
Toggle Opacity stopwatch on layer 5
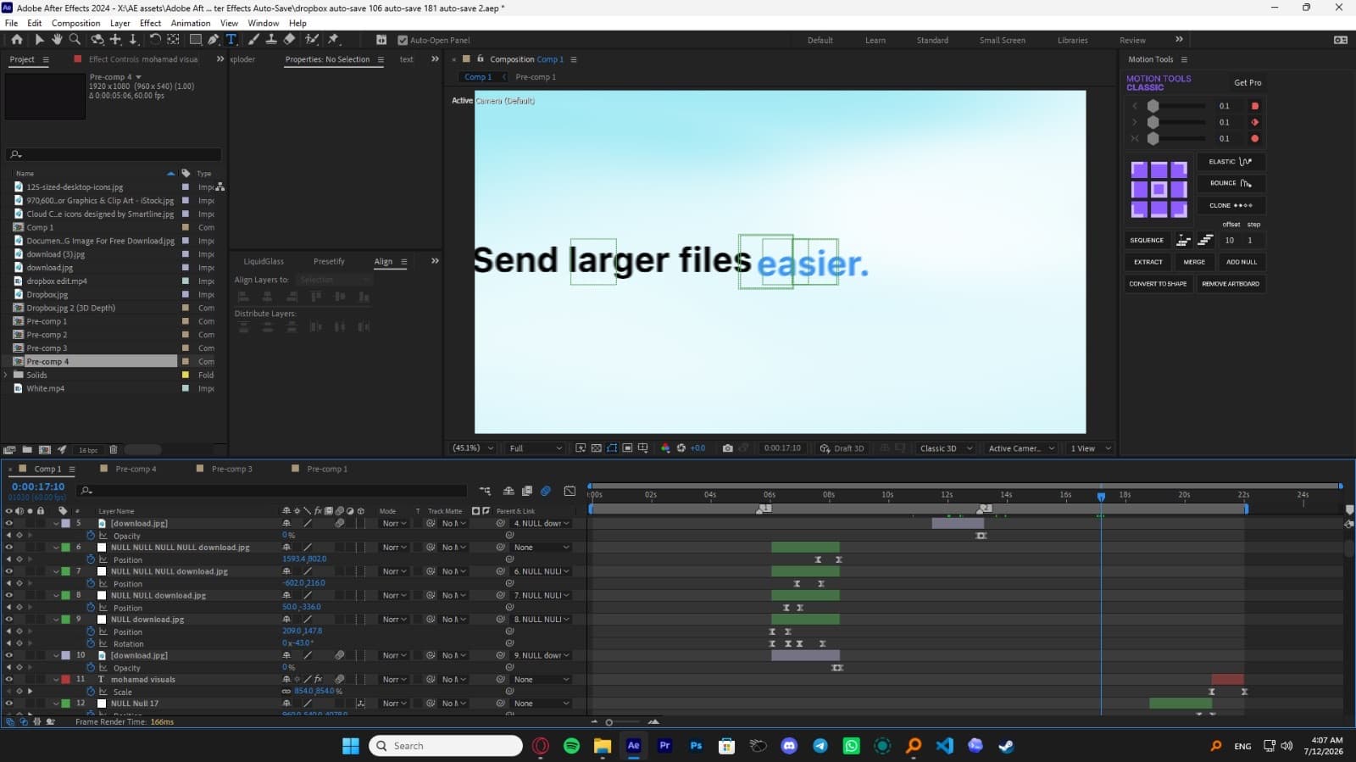click(91, 536)
